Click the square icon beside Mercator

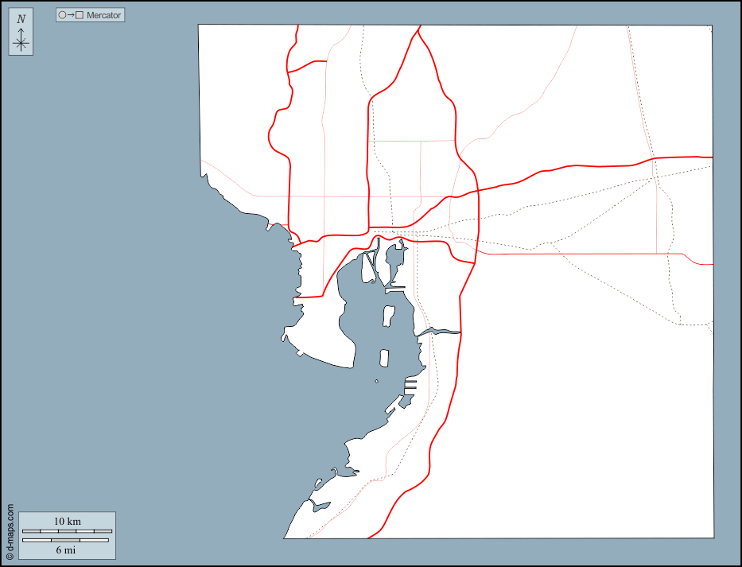click(x=80, y=15)
